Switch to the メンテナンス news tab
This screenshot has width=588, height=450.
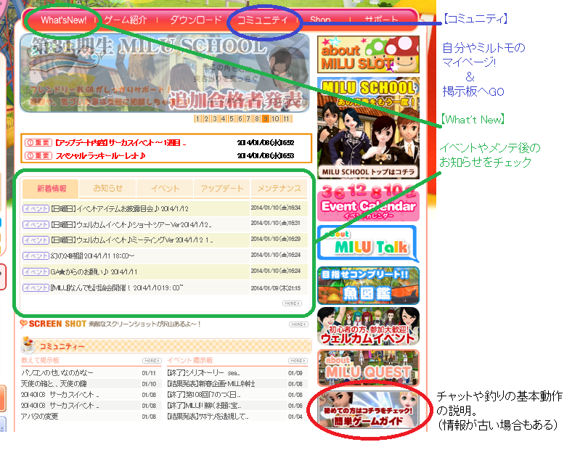(x=278, y=189)
